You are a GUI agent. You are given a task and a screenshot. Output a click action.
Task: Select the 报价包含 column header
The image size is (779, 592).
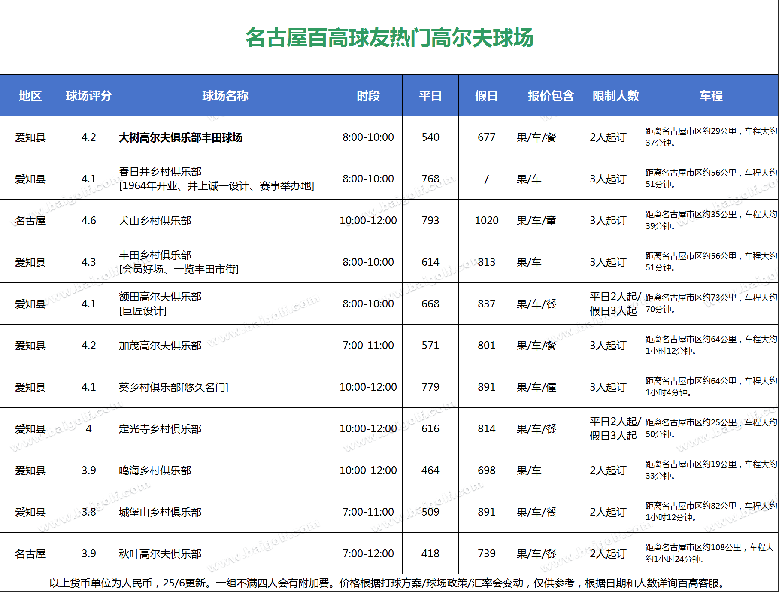click(x=551, y=96)
